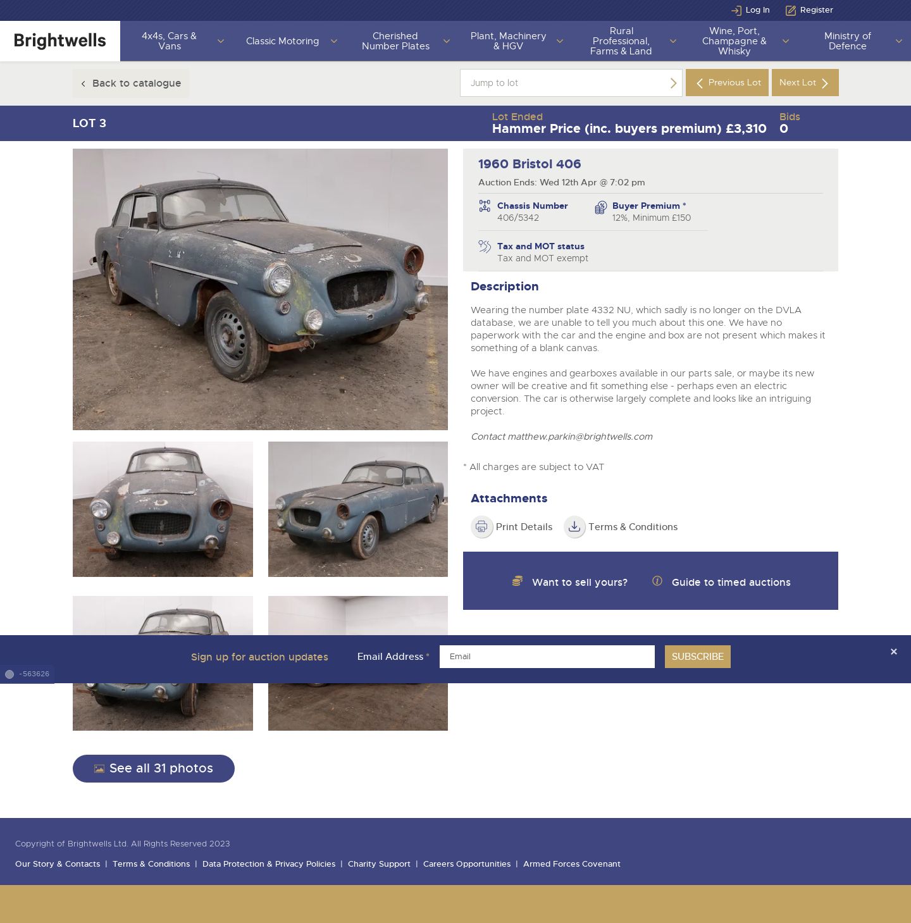Click the photo icon in See all photos button

point(99,769)
